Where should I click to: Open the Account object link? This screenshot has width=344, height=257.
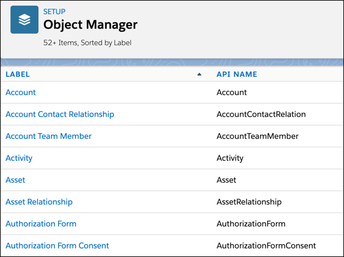[x=21, y=93]
